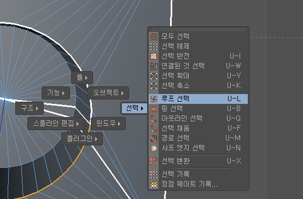Expand the 기능 submenu button
Image resolution: width=303 pixels, height=199 pixels.
[x=56, y=93]
